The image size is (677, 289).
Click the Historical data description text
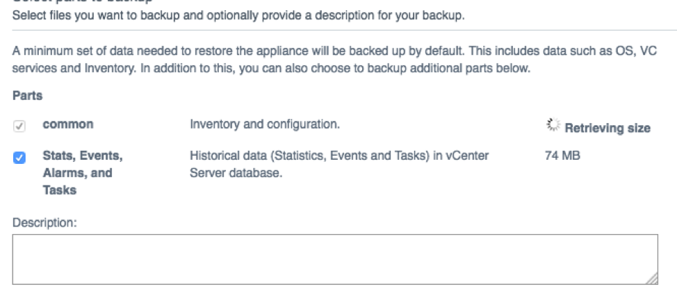(339, 165)
